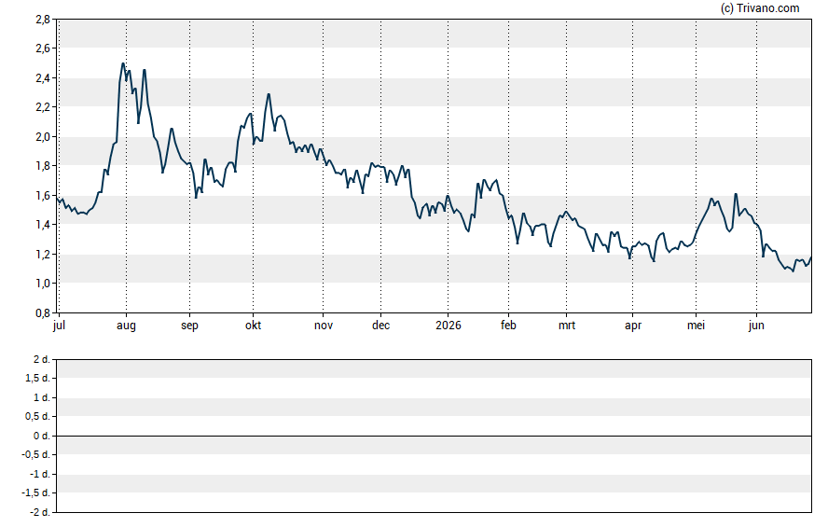This screenshot has height=527, width=828.
Task: Click the 'okt' month label on x-axis
Action: (253, 326)
